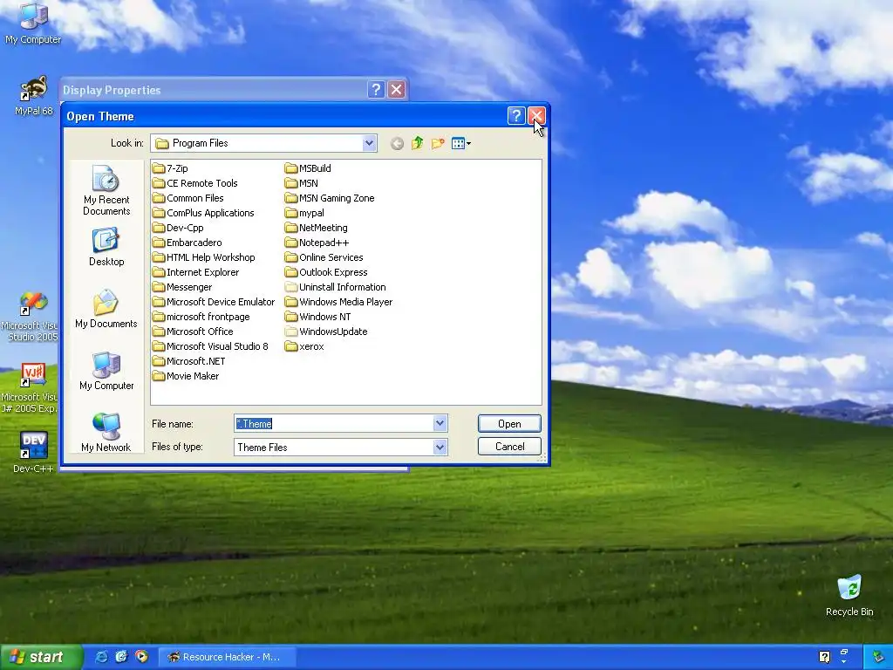Go up one folder level icon
893x670 pixels.
[418, 143]
